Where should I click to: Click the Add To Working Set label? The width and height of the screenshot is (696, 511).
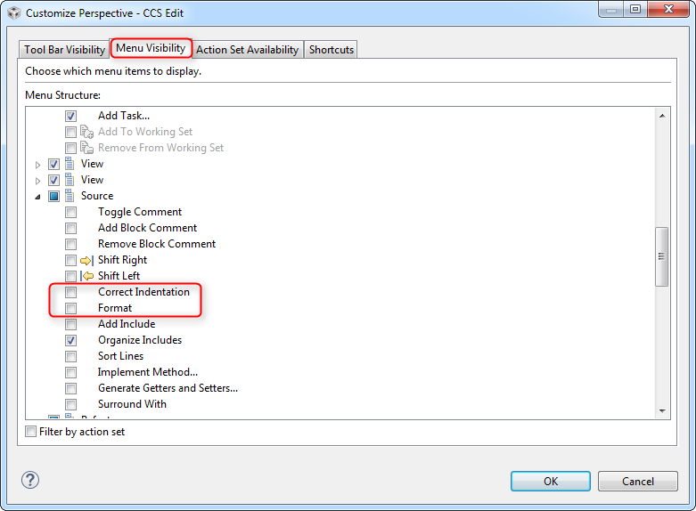pyautogui.click(x=145, y=132)
